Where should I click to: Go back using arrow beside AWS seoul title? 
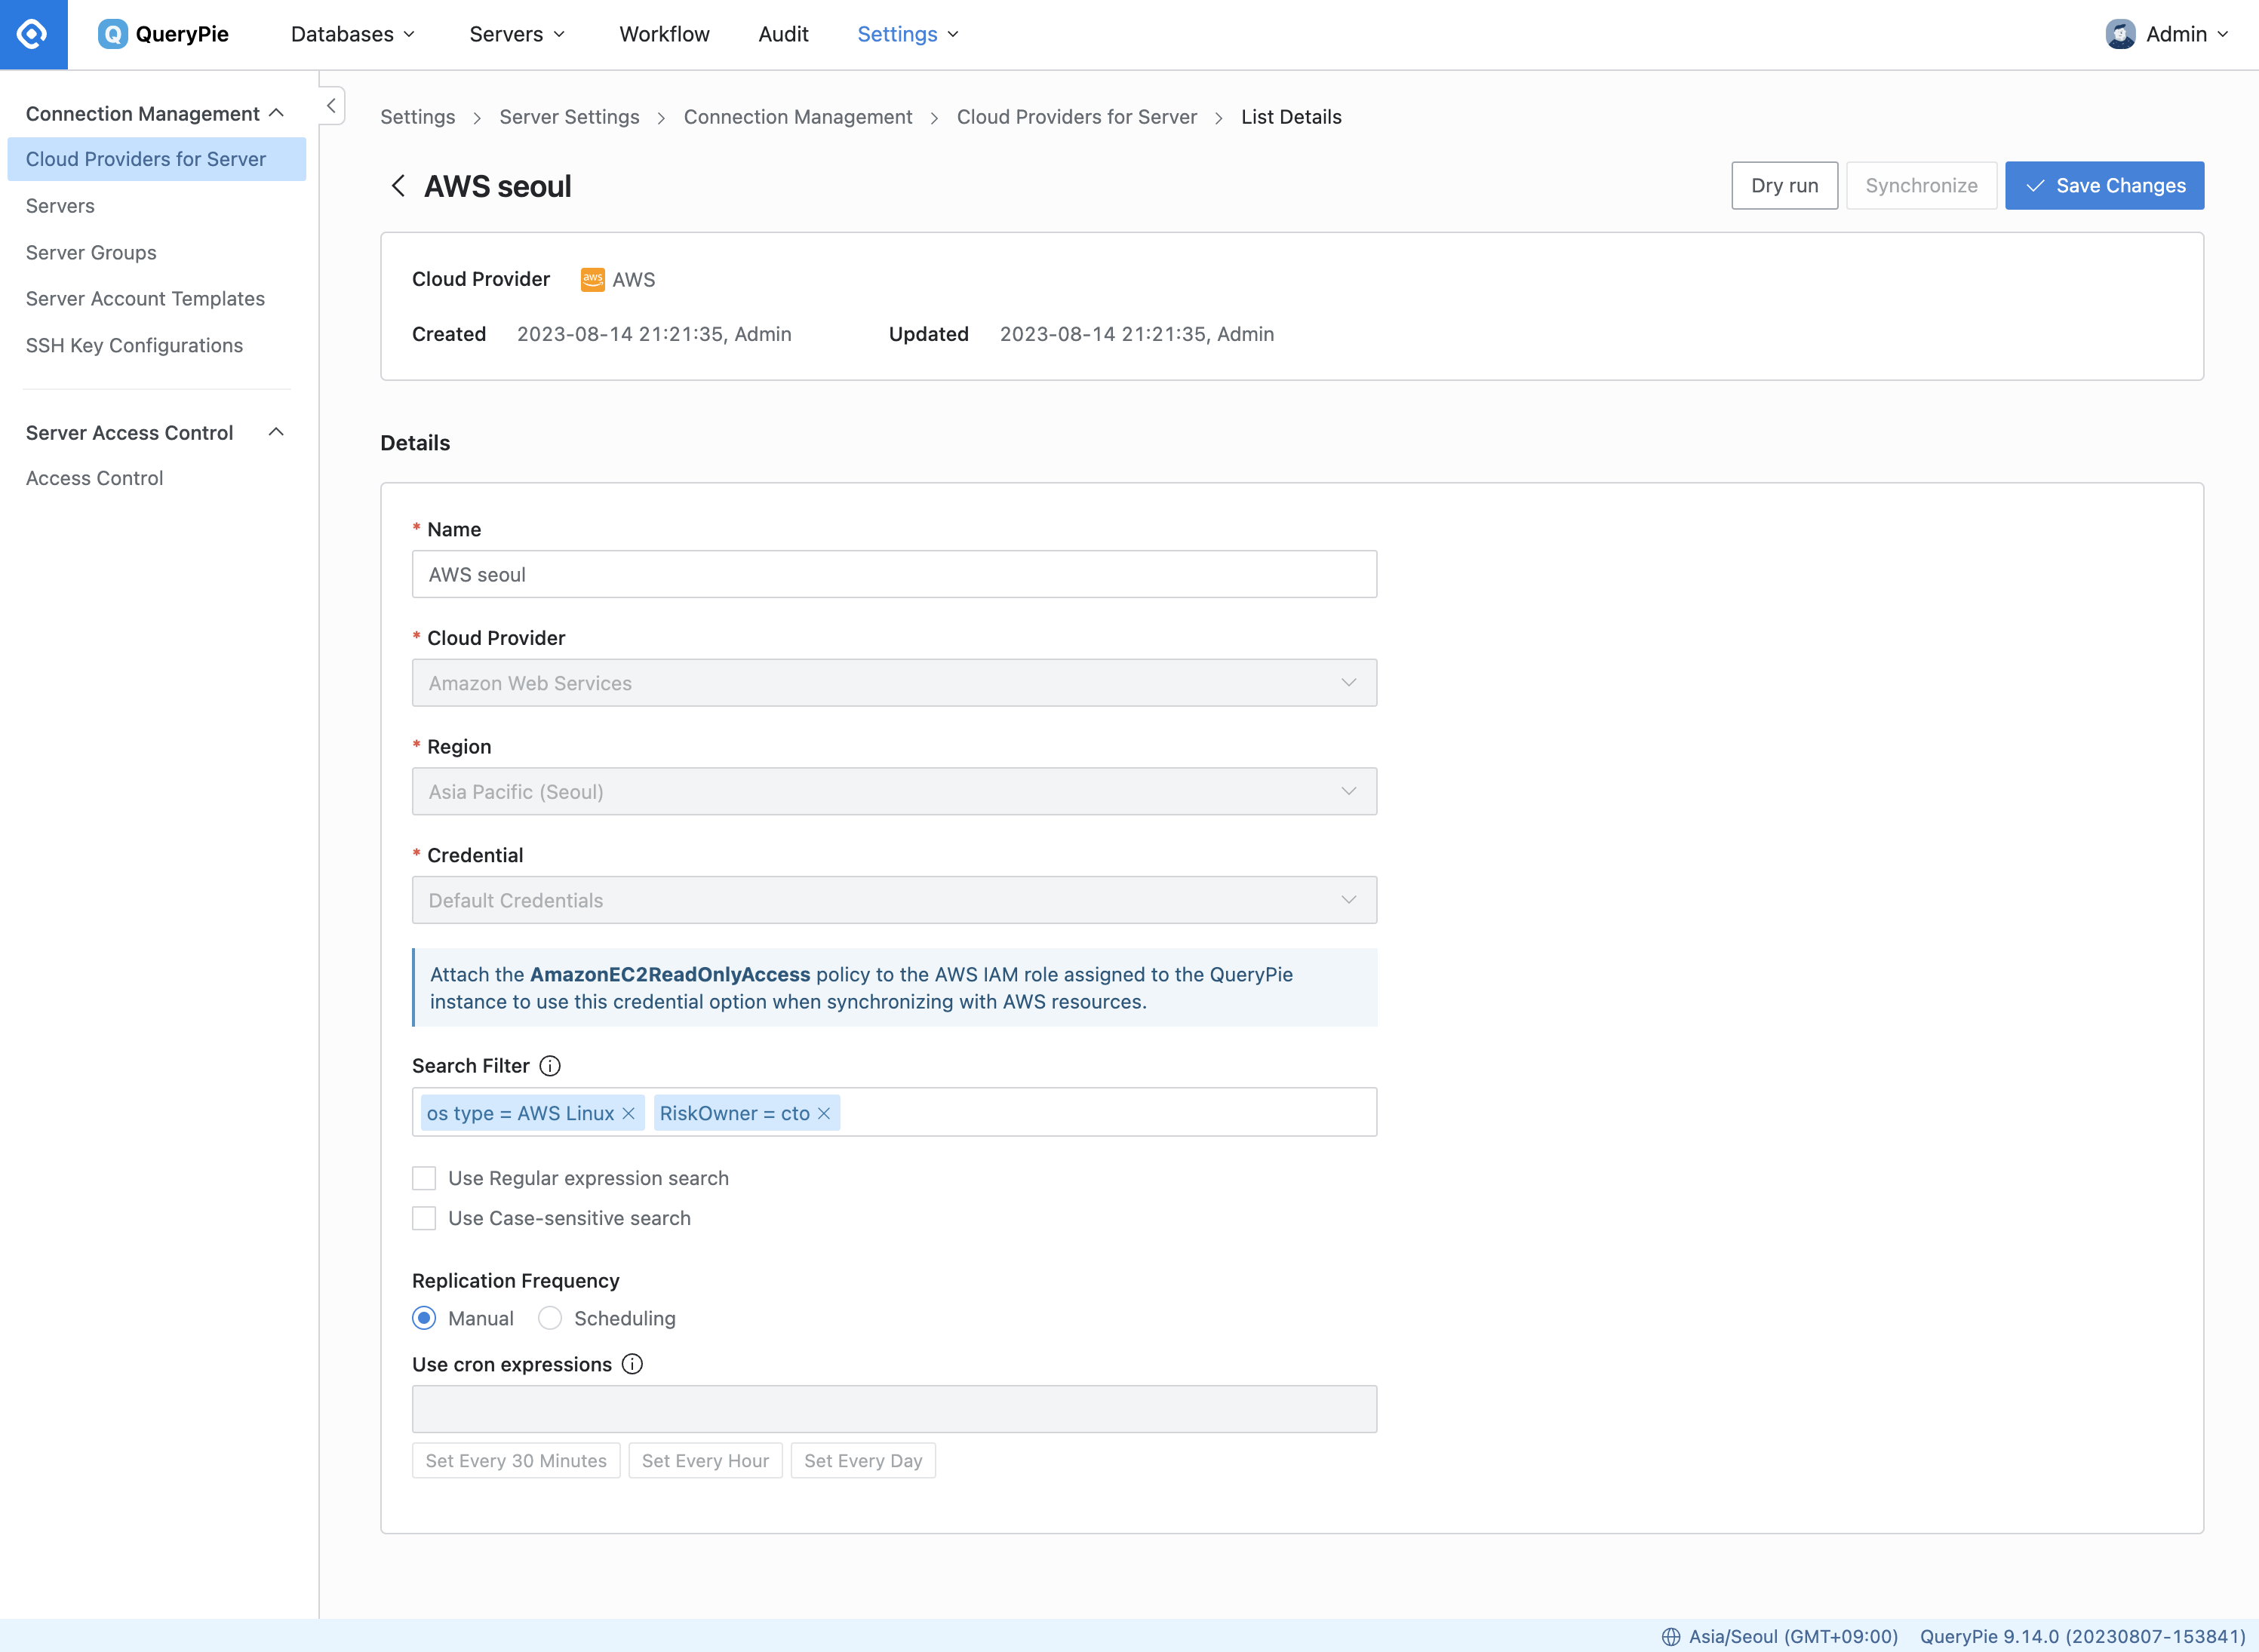point(398,186)
